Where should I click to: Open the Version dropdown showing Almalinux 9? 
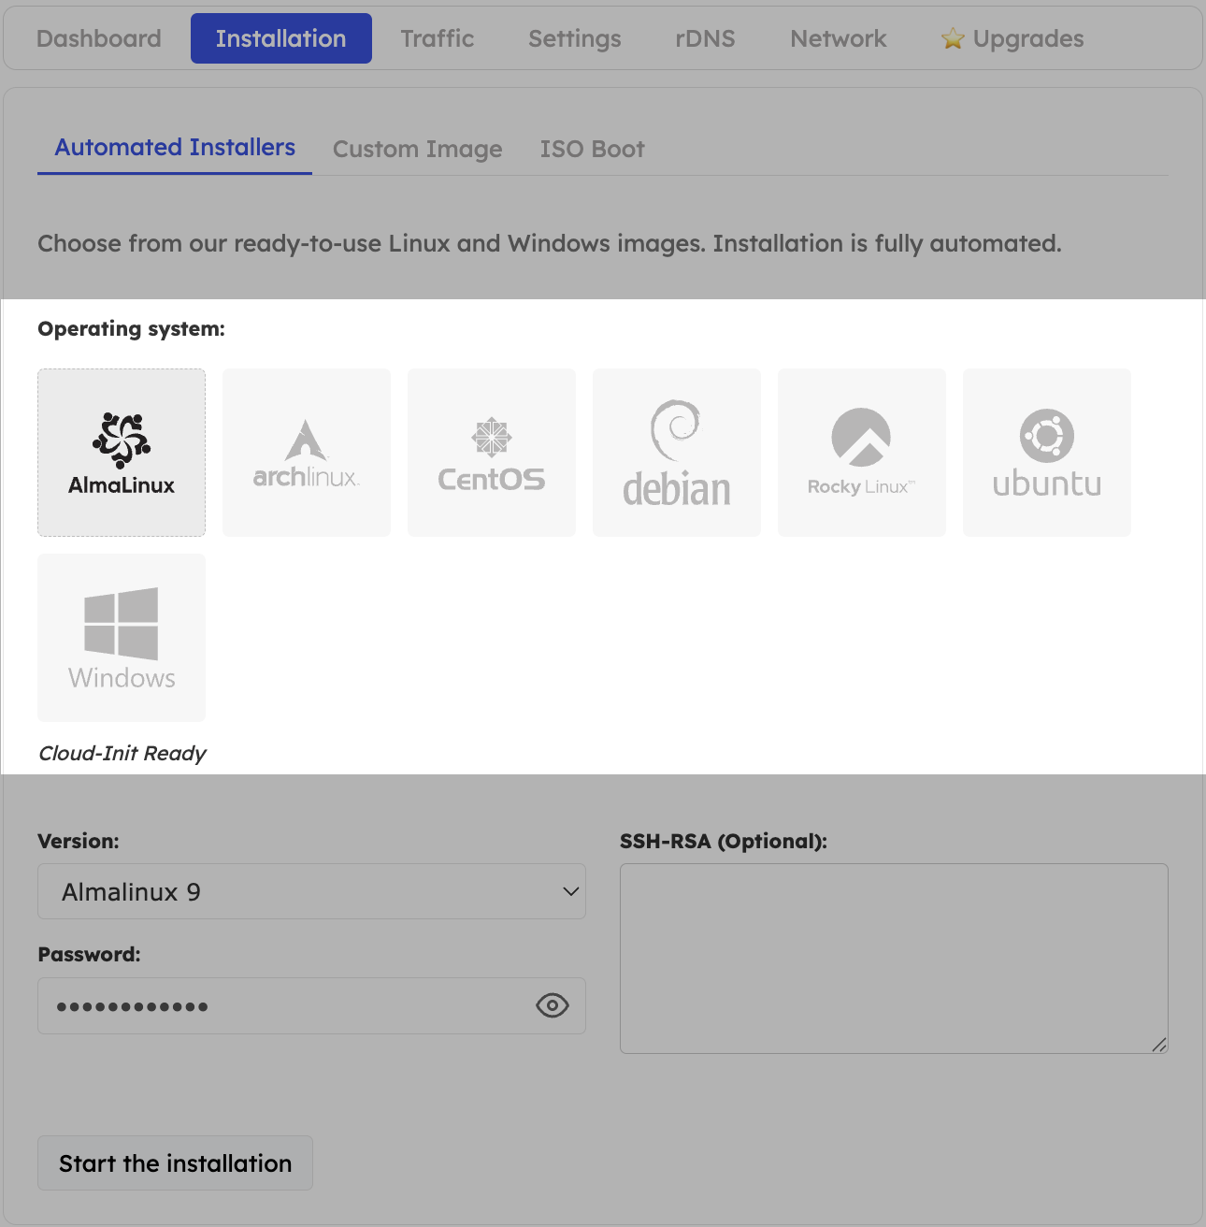(x=311, y=891)
